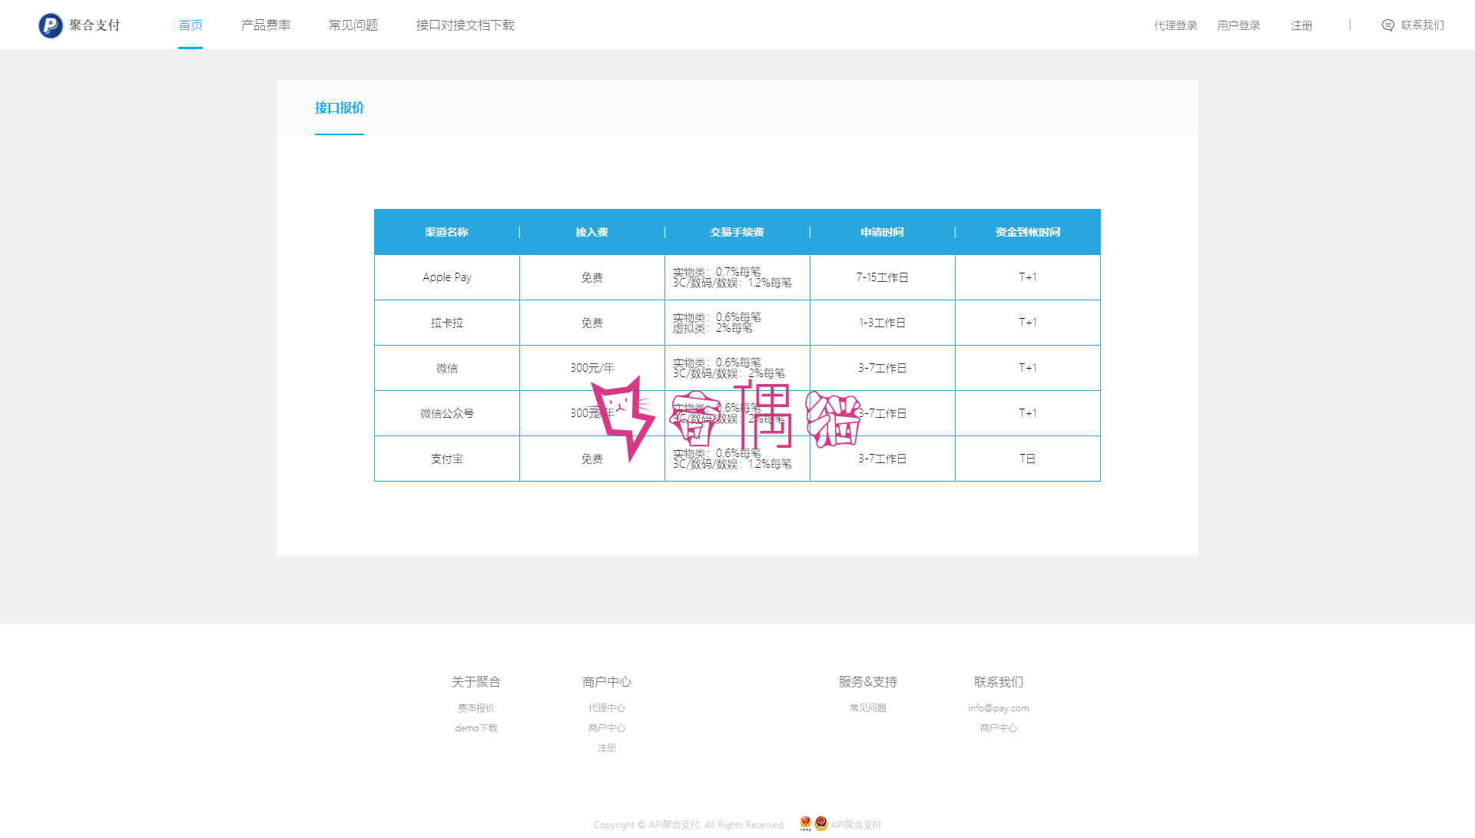Go to 常见问题 in the top navigation
The width and height of the screenshot is (1475, 838).
click(353, 25)
